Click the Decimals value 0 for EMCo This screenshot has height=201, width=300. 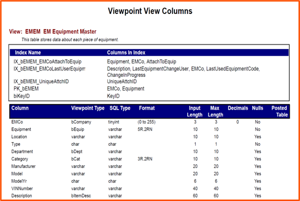point(238,122)
